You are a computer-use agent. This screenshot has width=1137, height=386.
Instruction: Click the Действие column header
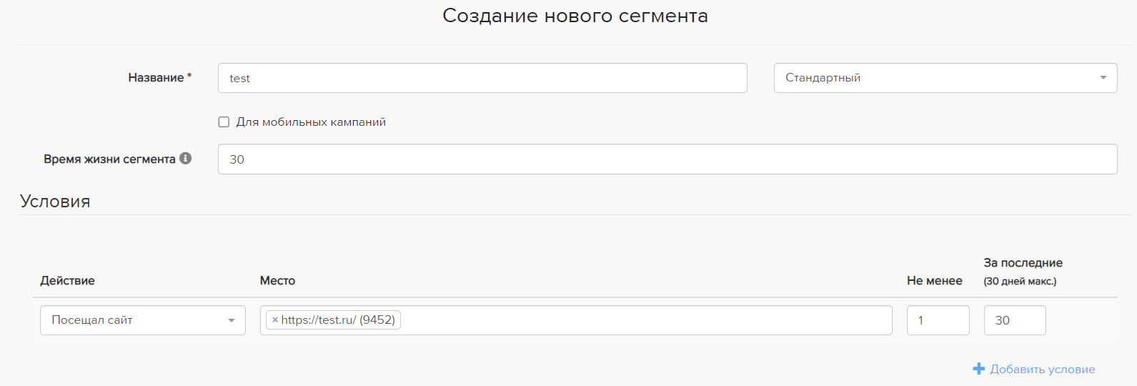point(67,281)
